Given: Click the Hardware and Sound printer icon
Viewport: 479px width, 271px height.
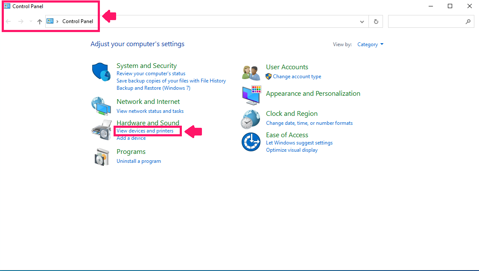Looking at the screenshot, I should (102, 130).
